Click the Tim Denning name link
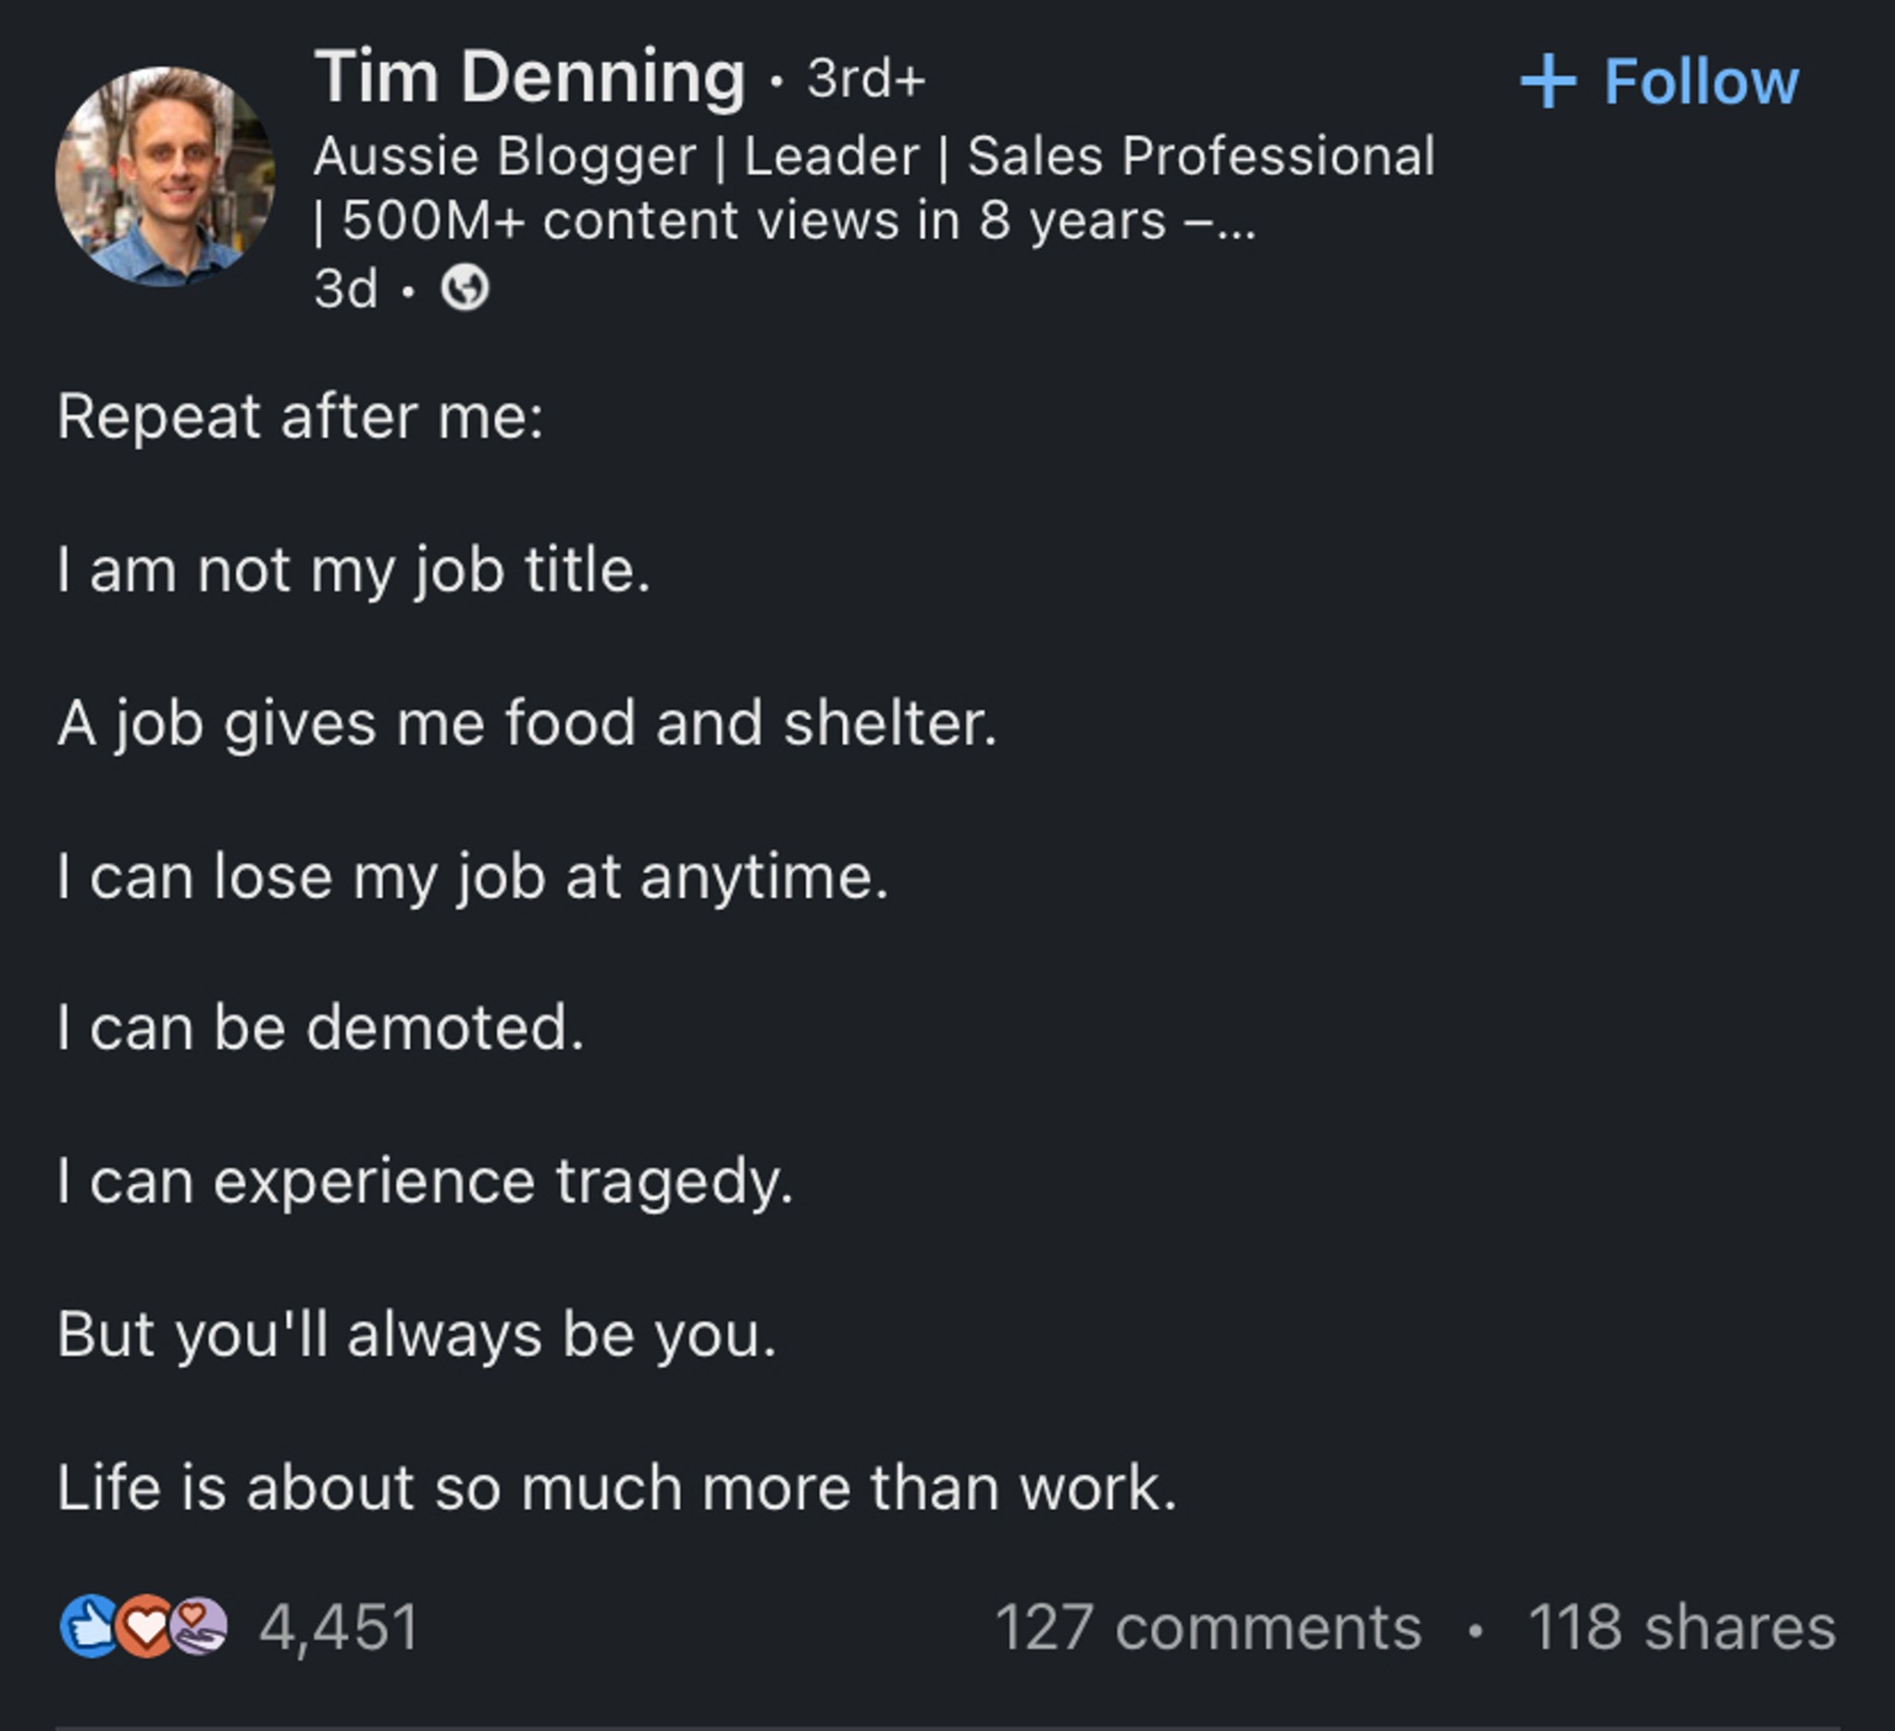The height and width of the screenshot is (1731, 1895). pos(530,76)
